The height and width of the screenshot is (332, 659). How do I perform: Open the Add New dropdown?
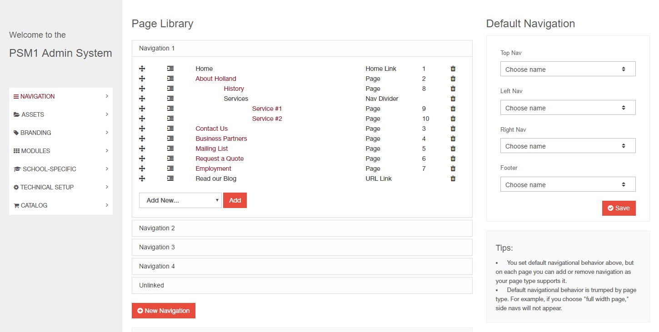(x=180, y=200)
